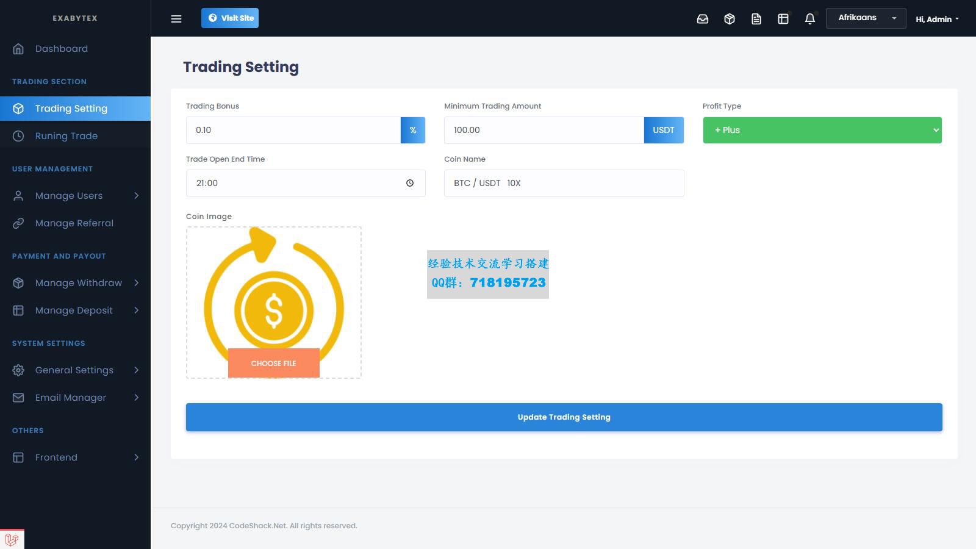Expand General Settings chevron
Viewport: 976px width, 549px height.
pos(137,370)
